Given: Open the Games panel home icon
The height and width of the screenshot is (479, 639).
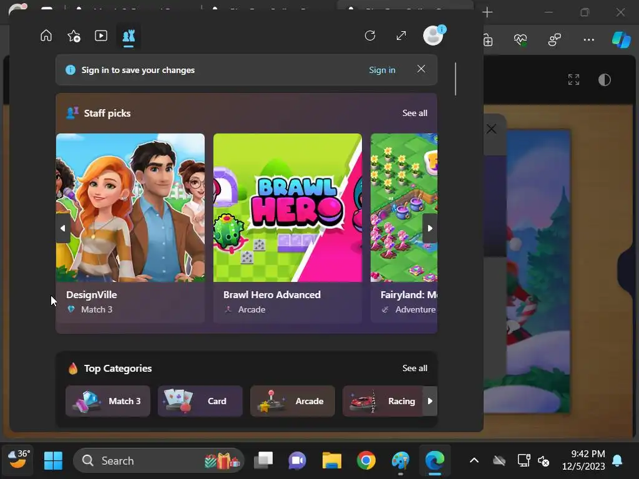Looking at the screenshot, I should pyautogui.click(x=46, y=36).
